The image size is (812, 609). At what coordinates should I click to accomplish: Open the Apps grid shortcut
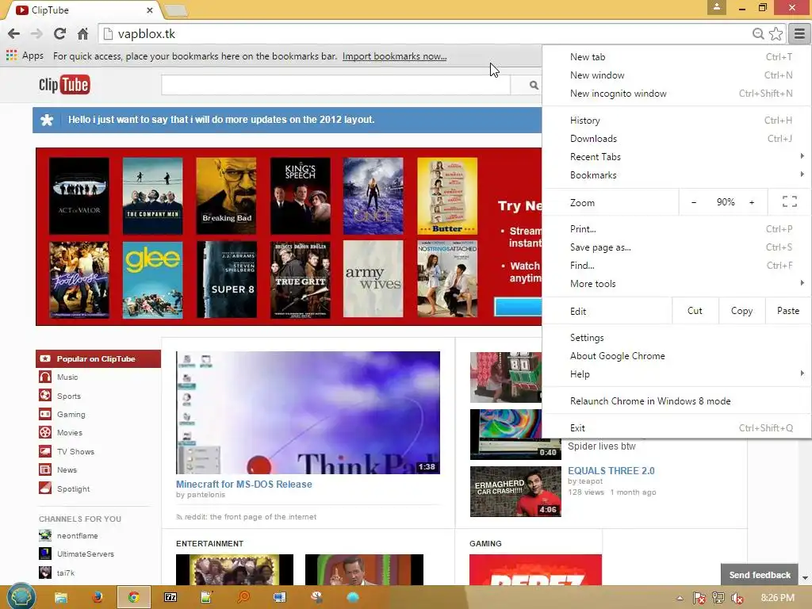point(25,56)
